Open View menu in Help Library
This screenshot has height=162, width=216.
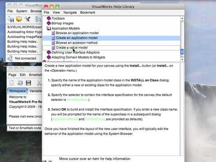pos(56,13)
